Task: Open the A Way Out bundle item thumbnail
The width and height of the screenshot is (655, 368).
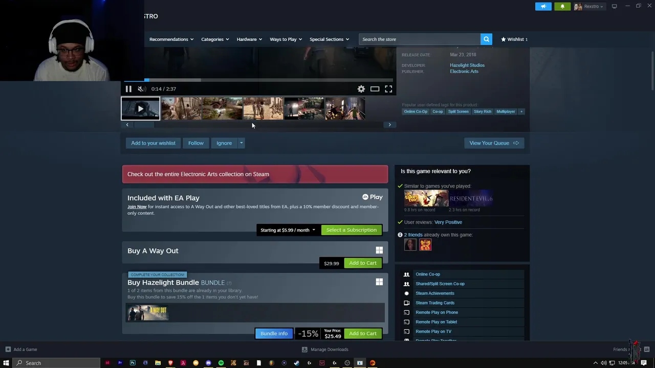Action: click(147, 313)
